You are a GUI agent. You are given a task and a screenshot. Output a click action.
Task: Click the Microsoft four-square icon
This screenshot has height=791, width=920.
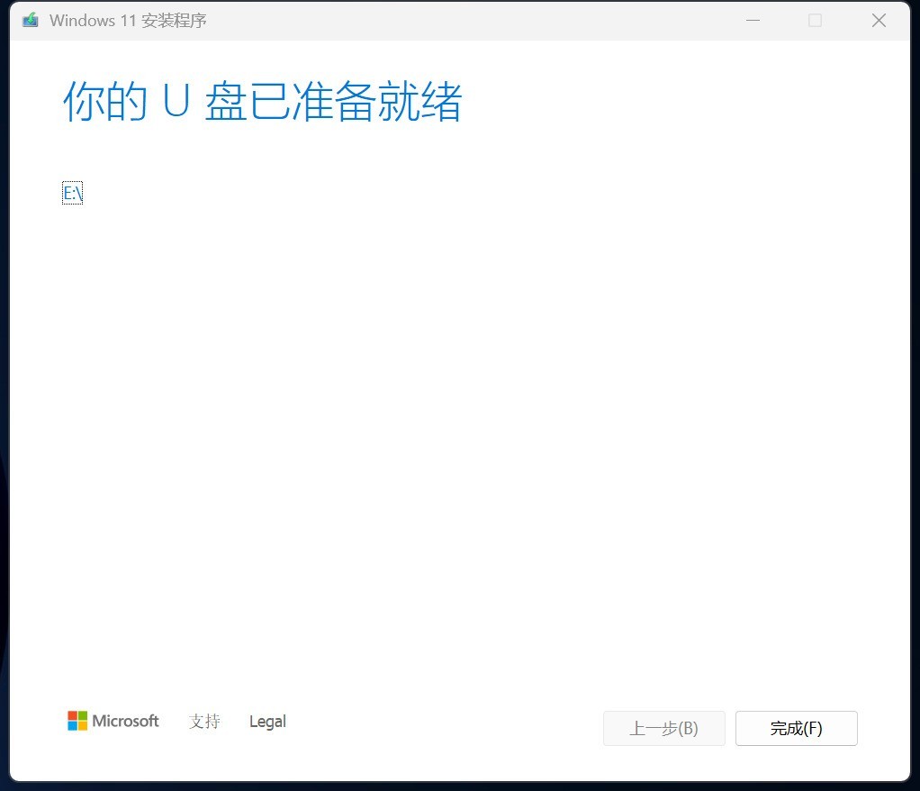tap(76, 721)
